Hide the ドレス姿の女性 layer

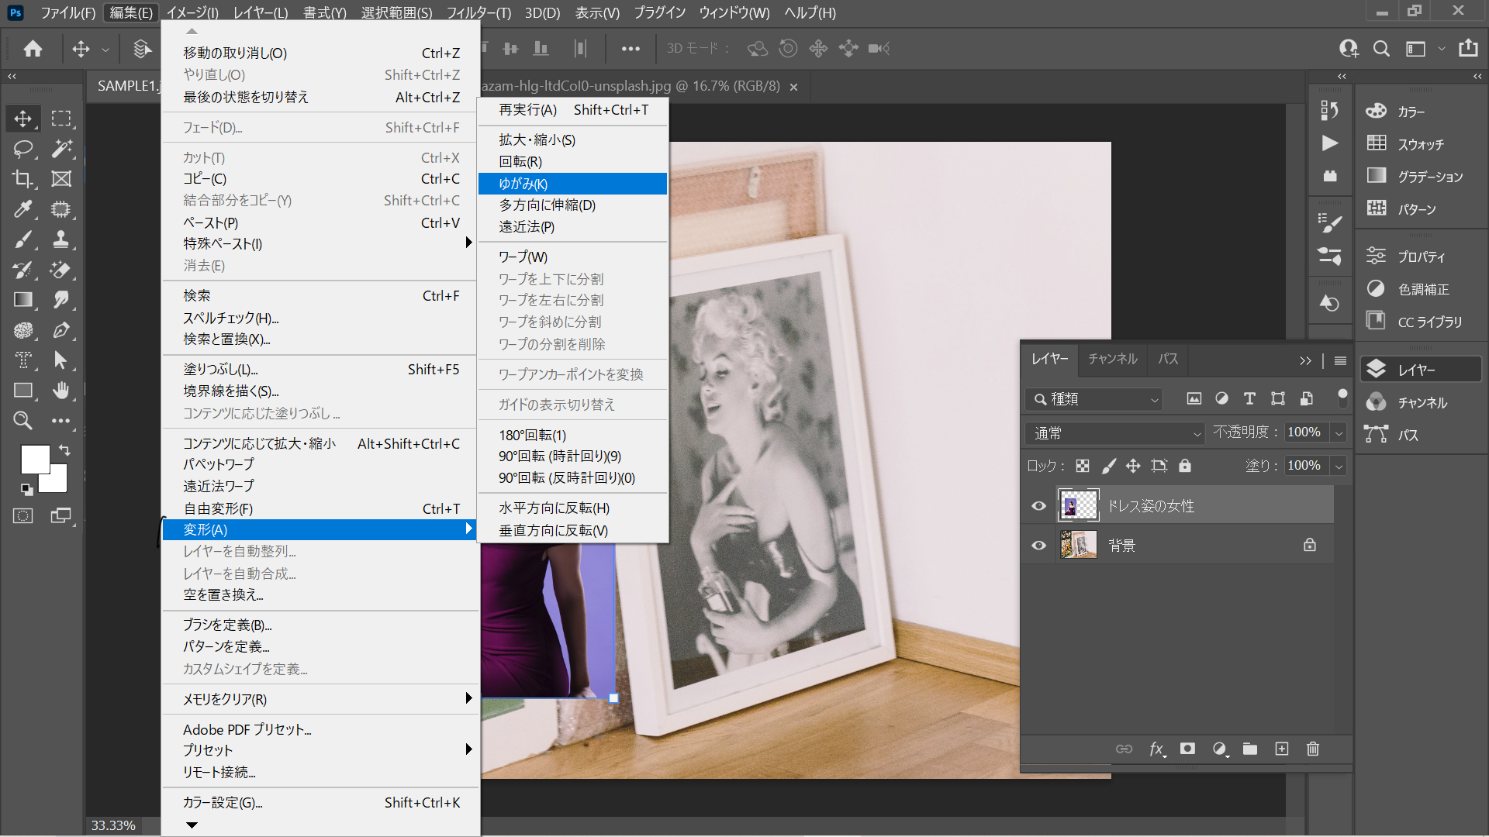pos(1039,506)
